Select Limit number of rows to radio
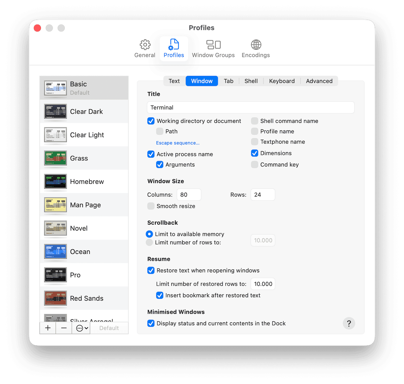The image size is (404, 384). coord(149,243)
